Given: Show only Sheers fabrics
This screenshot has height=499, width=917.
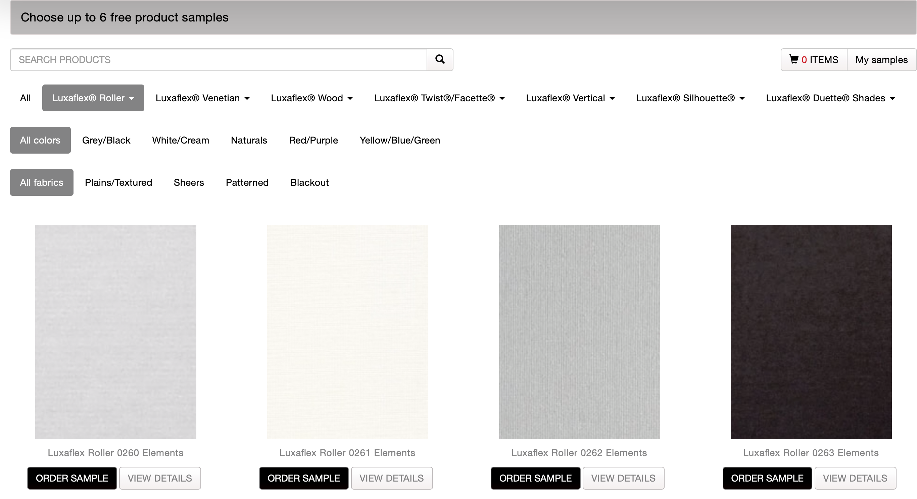Looking at the screenshot, I should point(189,182).
